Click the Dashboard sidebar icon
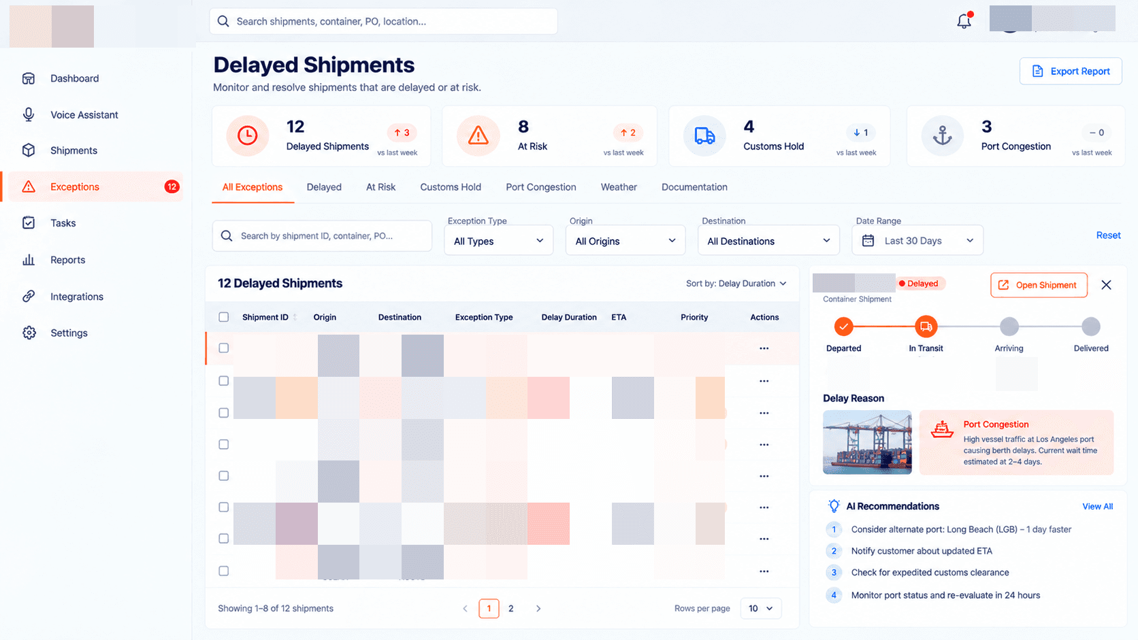This screenshot has width=1138, height=640. coord(29,78)
